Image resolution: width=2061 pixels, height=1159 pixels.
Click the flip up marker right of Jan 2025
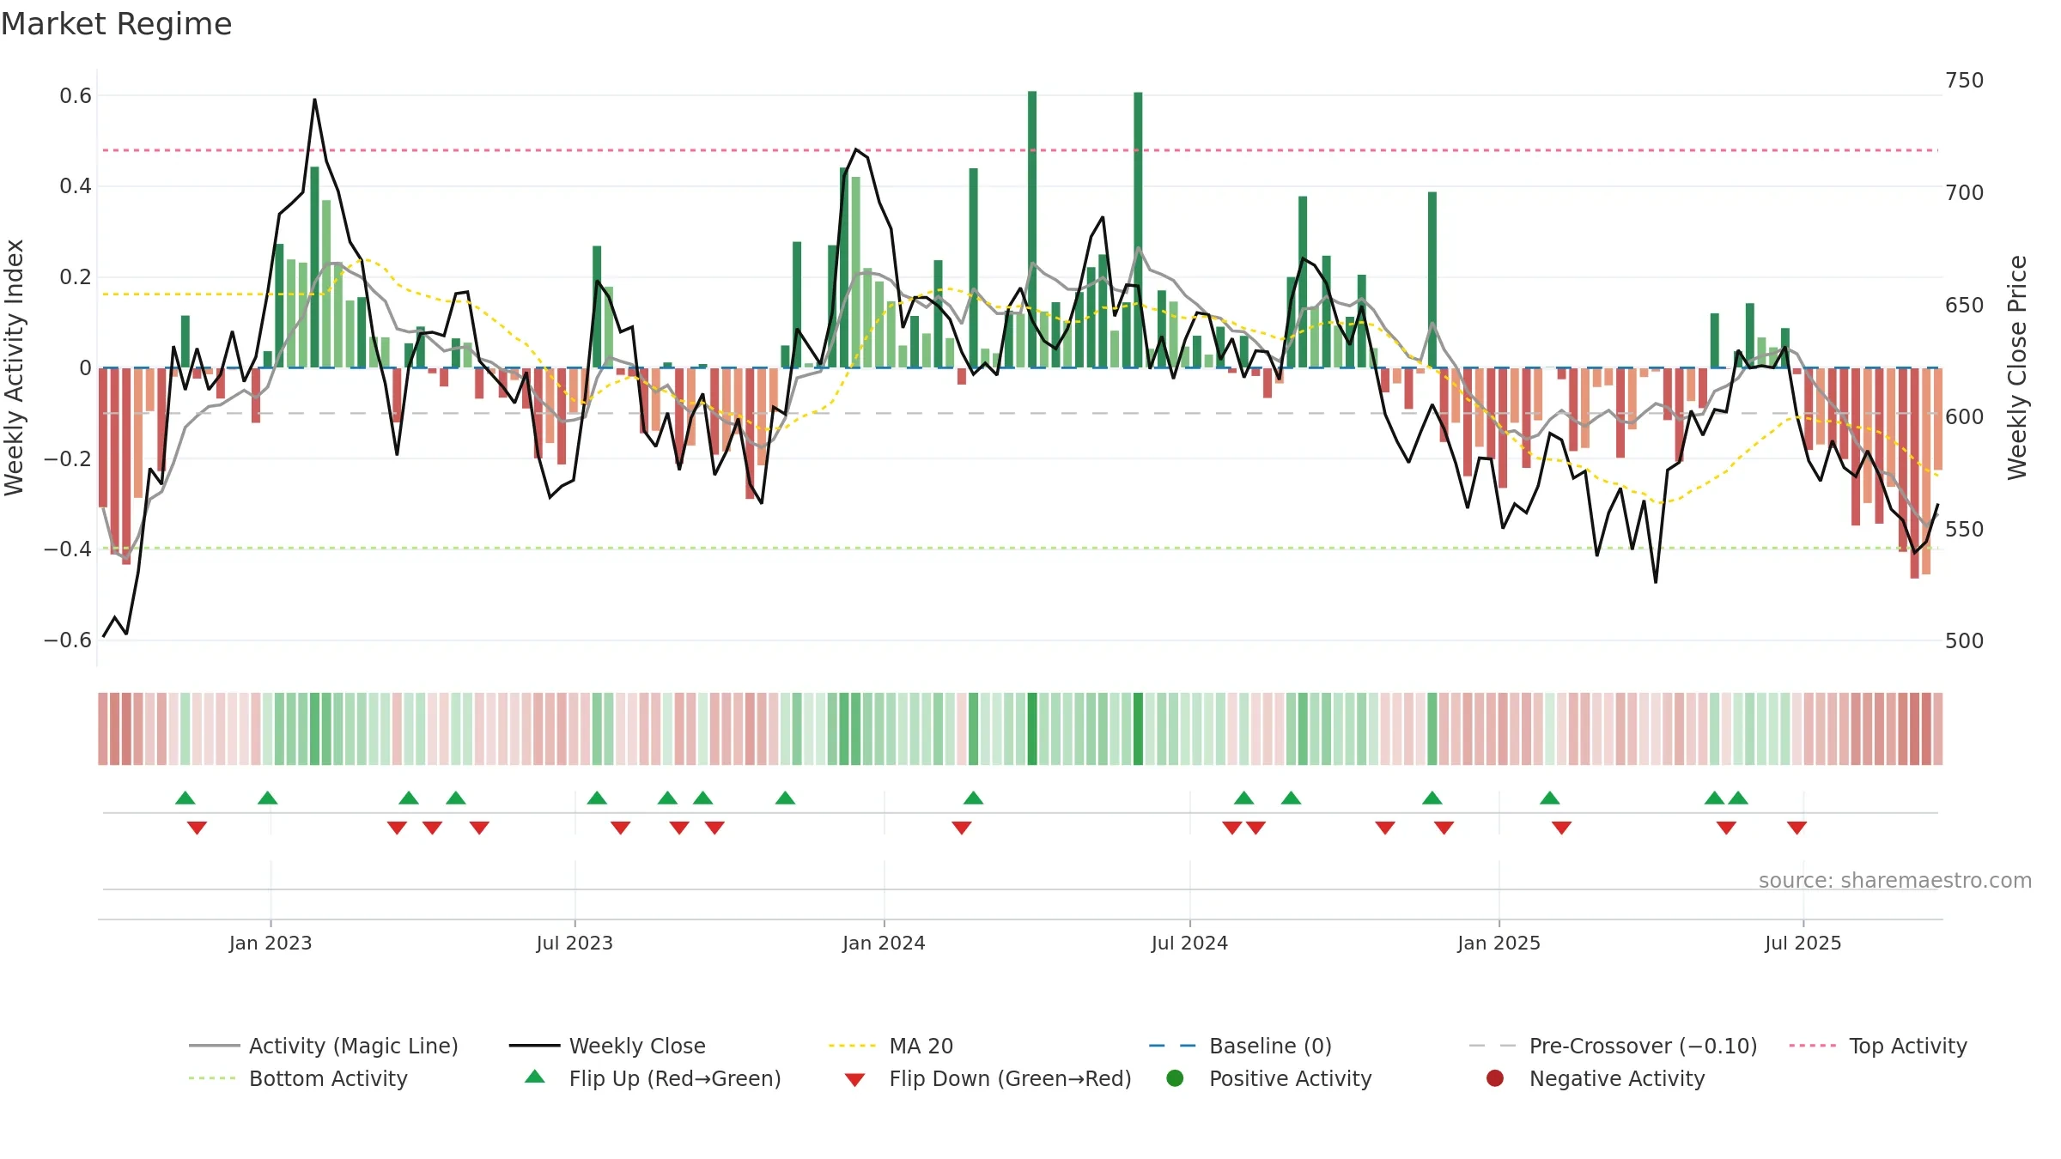click(x=1550, y=798)
